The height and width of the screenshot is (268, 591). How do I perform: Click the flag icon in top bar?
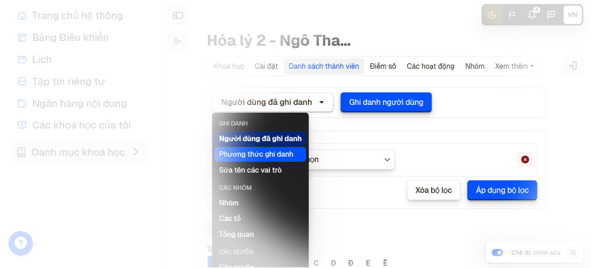(x=512, y=15)
